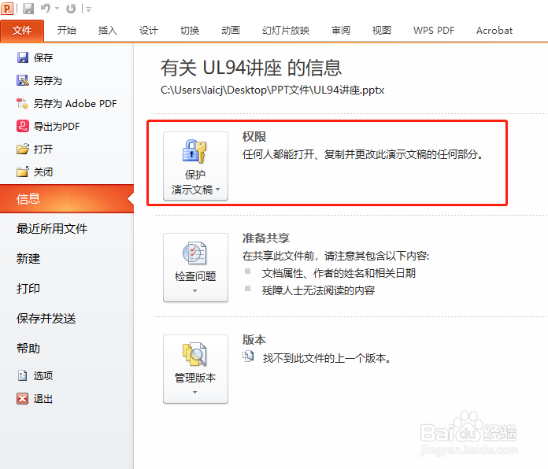Screen dimensions: 548x469
Task: Select 信息 in the backstage sidebar
Action: click(67, 199)
